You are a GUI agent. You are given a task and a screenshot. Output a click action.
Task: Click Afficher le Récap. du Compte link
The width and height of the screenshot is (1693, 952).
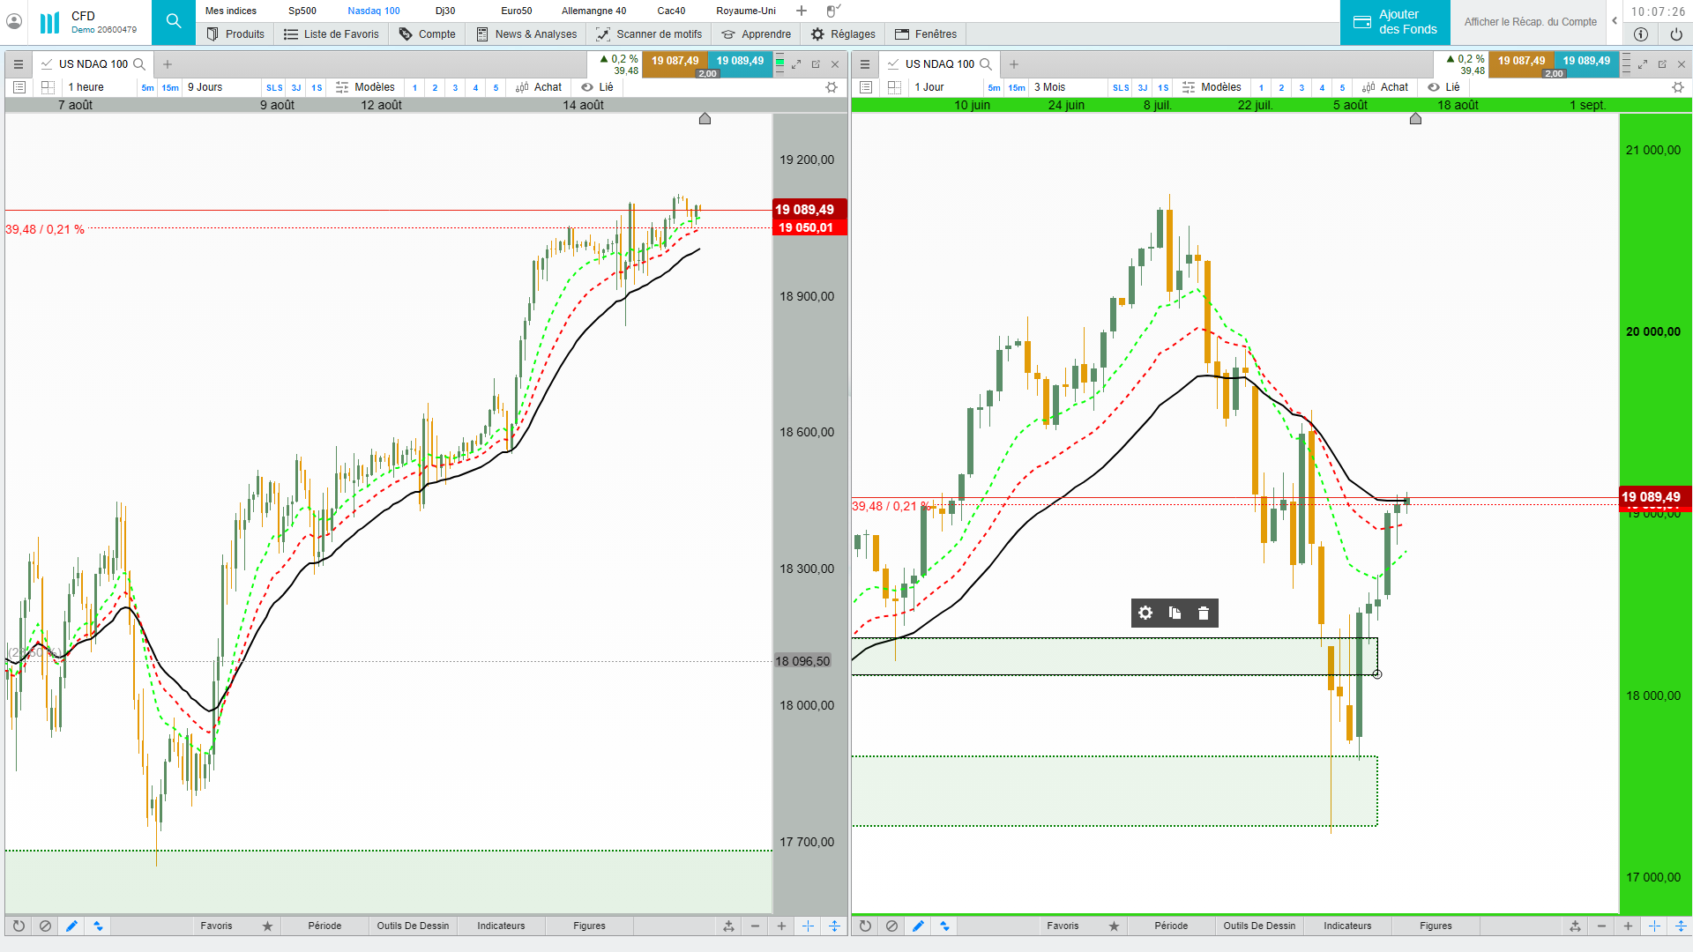(1530, 22)
